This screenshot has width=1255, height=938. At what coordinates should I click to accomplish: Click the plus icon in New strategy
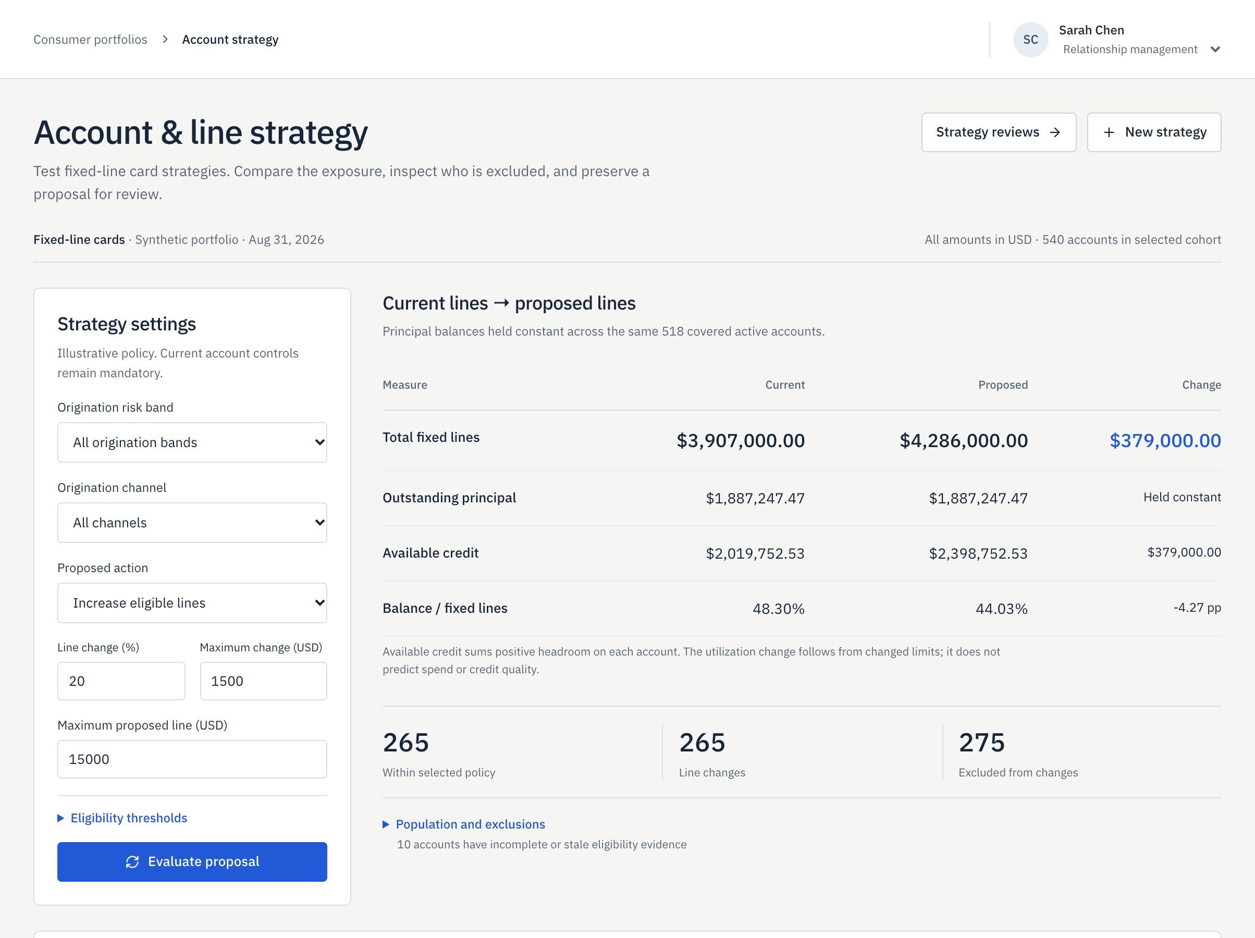pyautogui.click(x=1109, y=132)
